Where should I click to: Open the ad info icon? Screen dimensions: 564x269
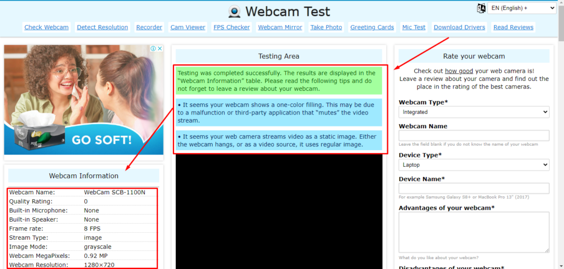(x=153, y=48)
